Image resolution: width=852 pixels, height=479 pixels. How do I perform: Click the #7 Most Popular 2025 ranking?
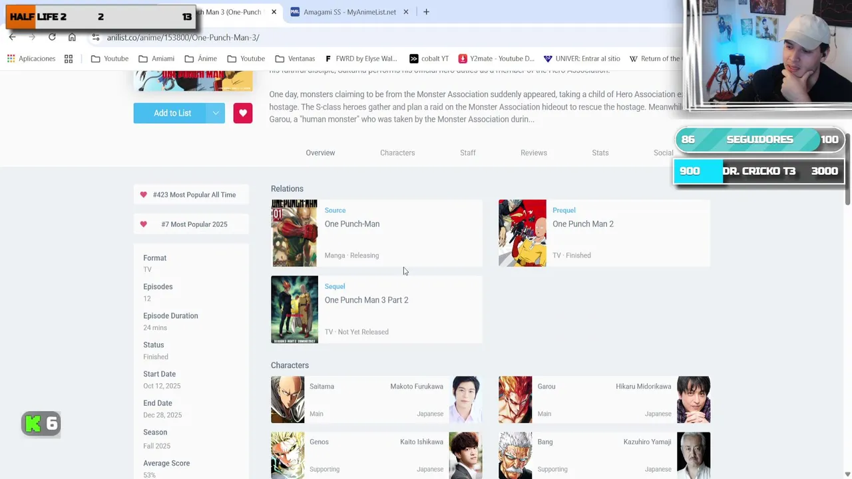[x=191, y=224]
